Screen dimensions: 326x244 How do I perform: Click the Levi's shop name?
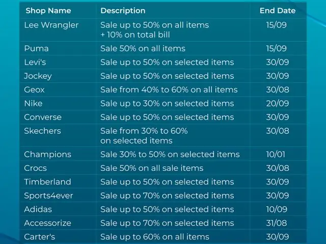tap(35, 62)
